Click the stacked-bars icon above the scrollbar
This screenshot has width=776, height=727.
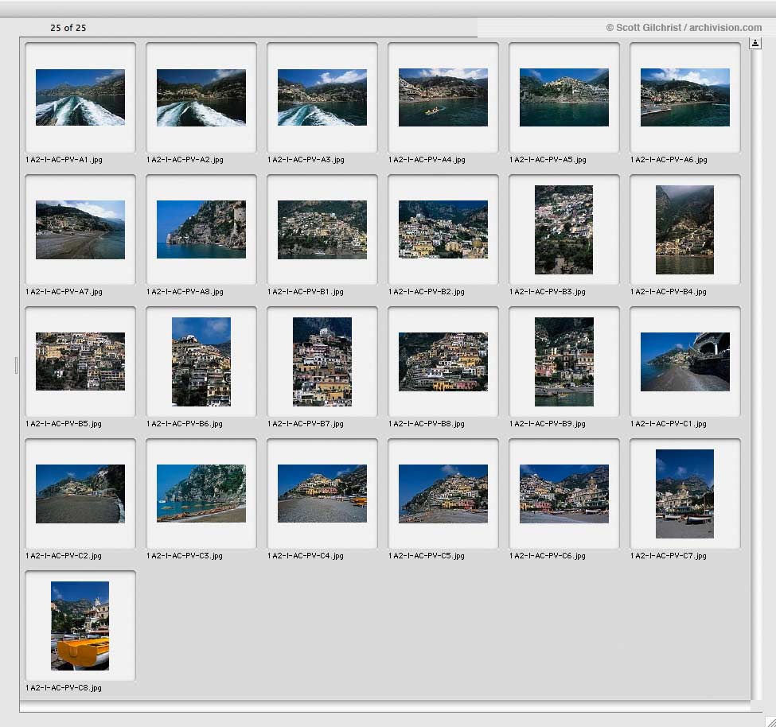coord(755,43)
